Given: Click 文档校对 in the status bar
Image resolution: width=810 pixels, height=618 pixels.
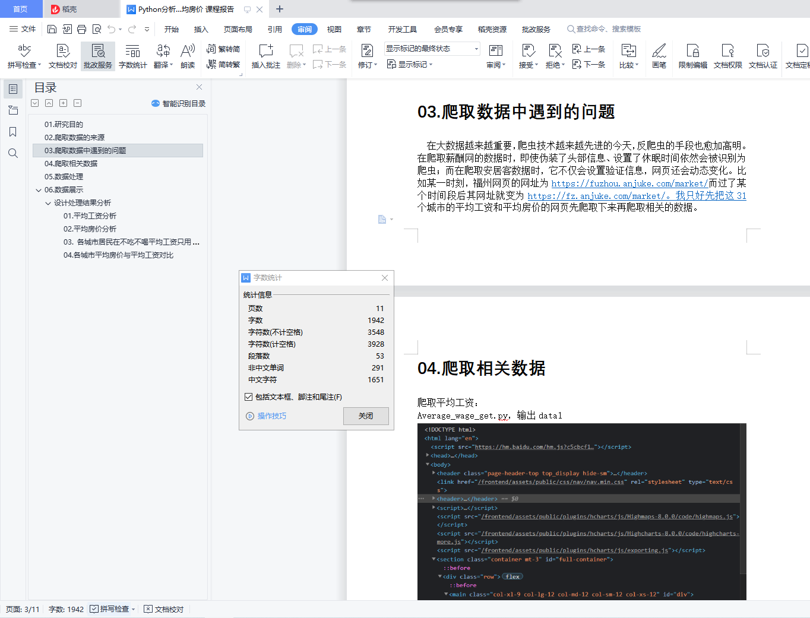Looking at the screenshot, I should pyautogui.click(x=164, y=609).
